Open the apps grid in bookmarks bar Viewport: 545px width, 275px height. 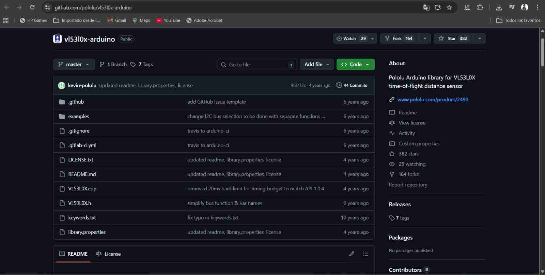click(x=6, y=20)
